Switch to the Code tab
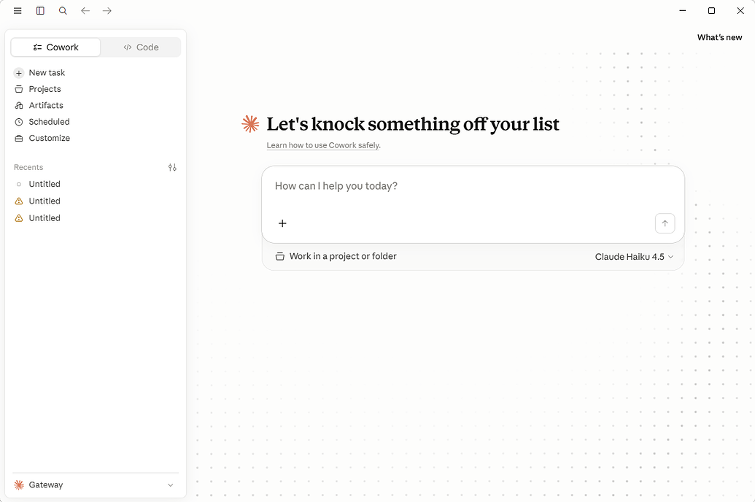This screenshot has height=502, width=755. point(141,47)
